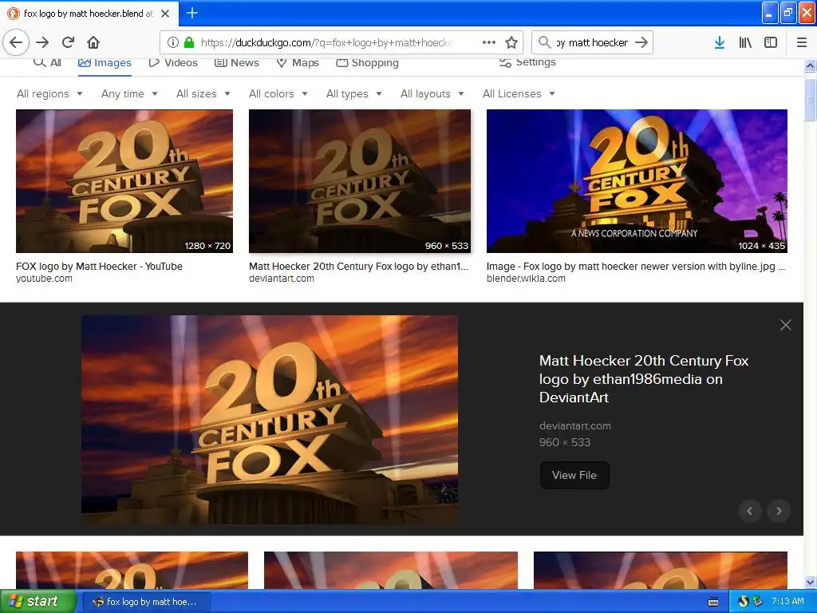The height and width of the screenshot is (613, 817).
Task: Bookmark this page with the star
Action: click(511, 42)
